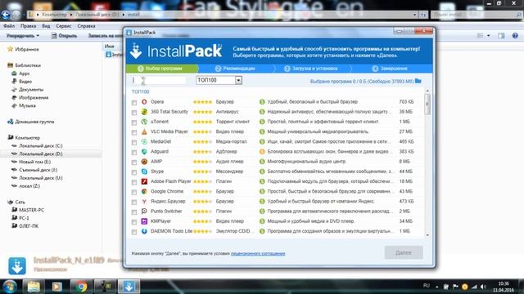Click the VLC Media Player cone icon

pos(144,131)
